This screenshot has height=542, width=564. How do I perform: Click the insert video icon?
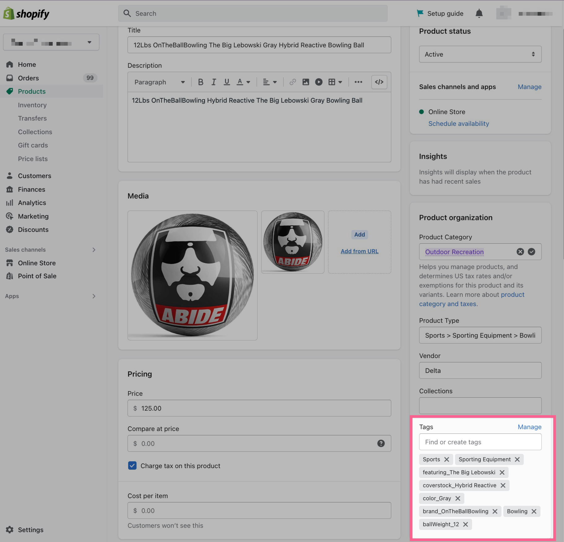click(319, 82)
